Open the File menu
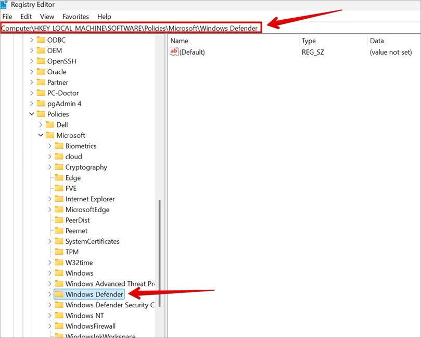Viewport: 421px width, 338px height. pyautogui.click(x=7, y=16)
